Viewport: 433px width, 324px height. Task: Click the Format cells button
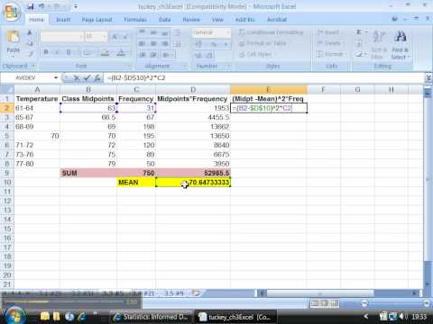tap(331, 54)
